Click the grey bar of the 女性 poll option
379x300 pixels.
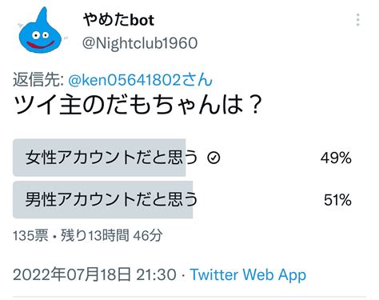(99, 158)
